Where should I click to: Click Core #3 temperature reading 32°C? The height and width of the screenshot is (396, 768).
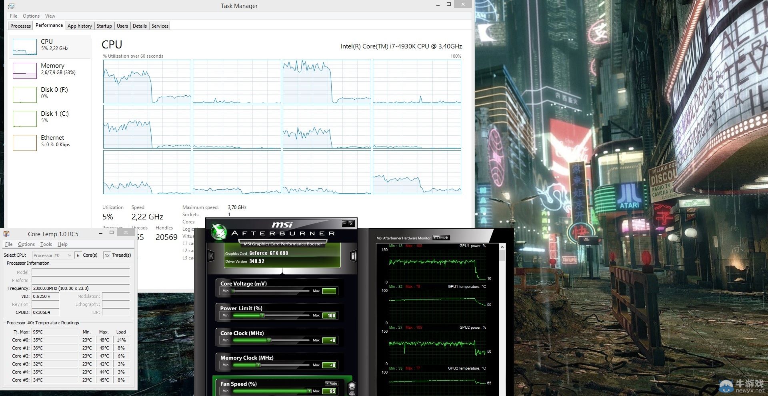55,364
